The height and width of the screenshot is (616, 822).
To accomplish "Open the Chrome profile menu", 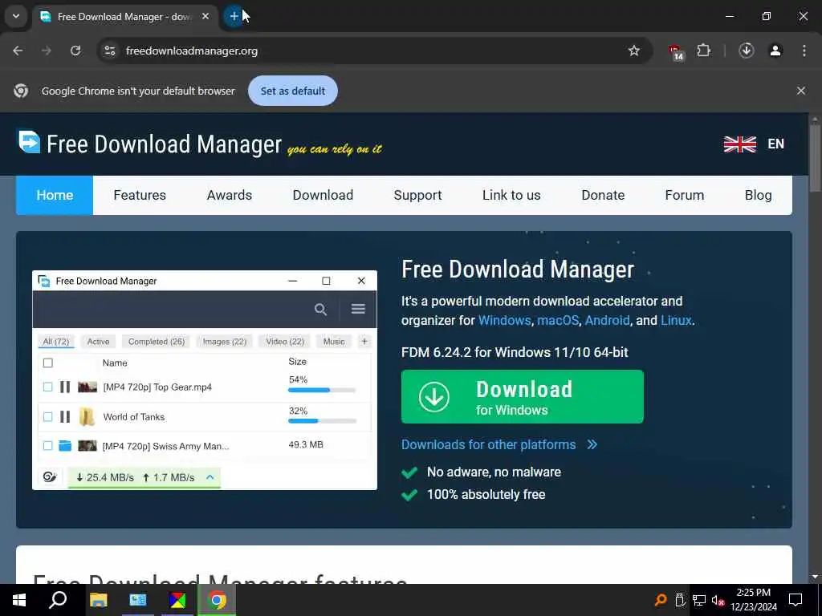I will point(775,51).
